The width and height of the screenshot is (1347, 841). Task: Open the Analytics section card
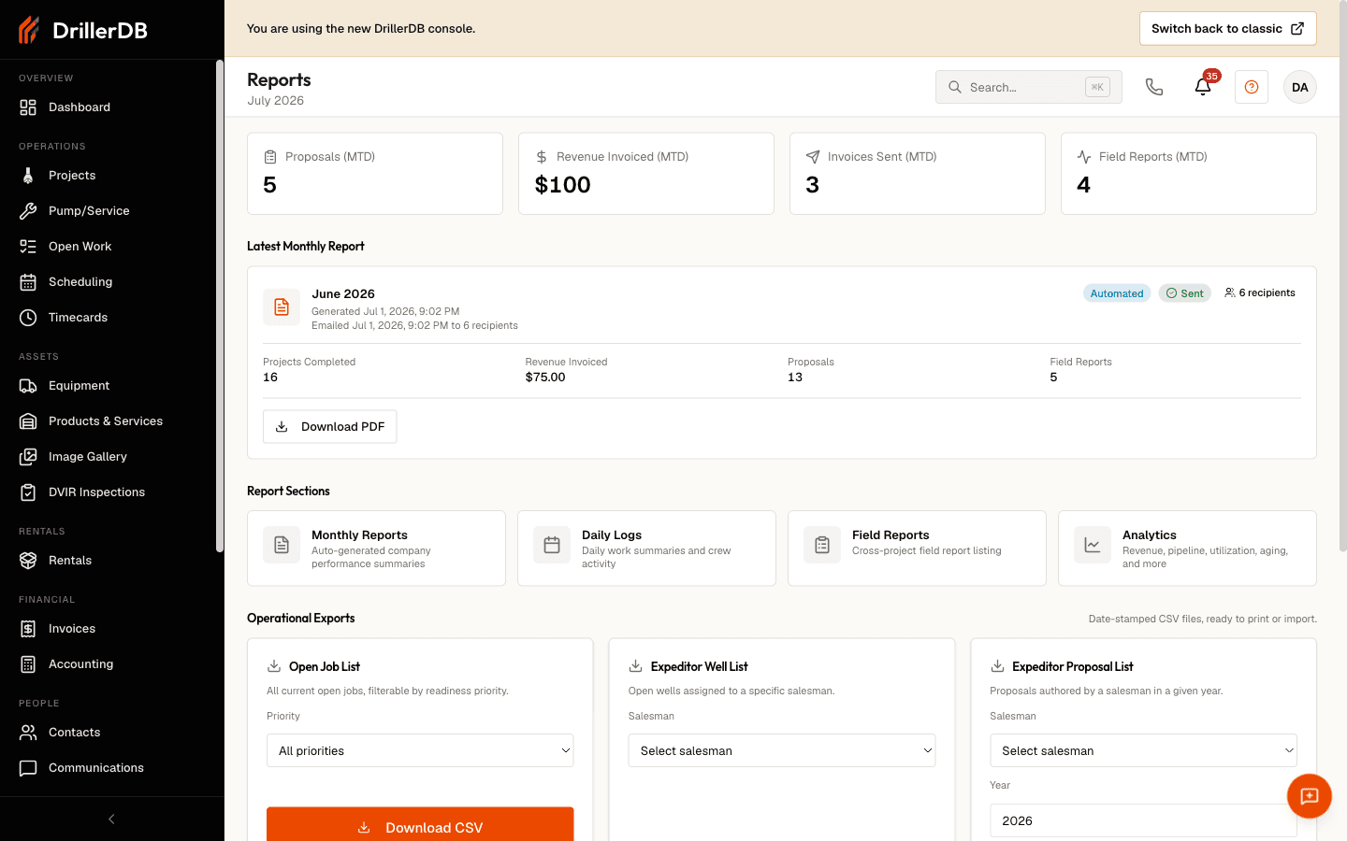(x=1187, y=549)
